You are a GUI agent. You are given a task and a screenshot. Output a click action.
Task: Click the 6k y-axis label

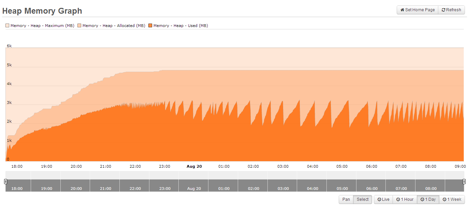tap(9, 46)
